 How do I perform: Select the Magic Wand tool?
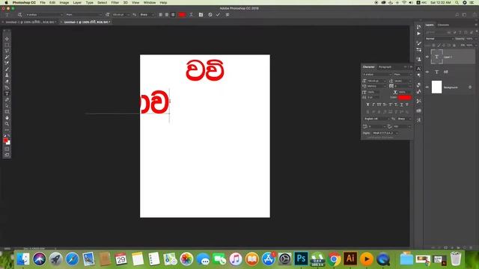[x=7, y=57]
